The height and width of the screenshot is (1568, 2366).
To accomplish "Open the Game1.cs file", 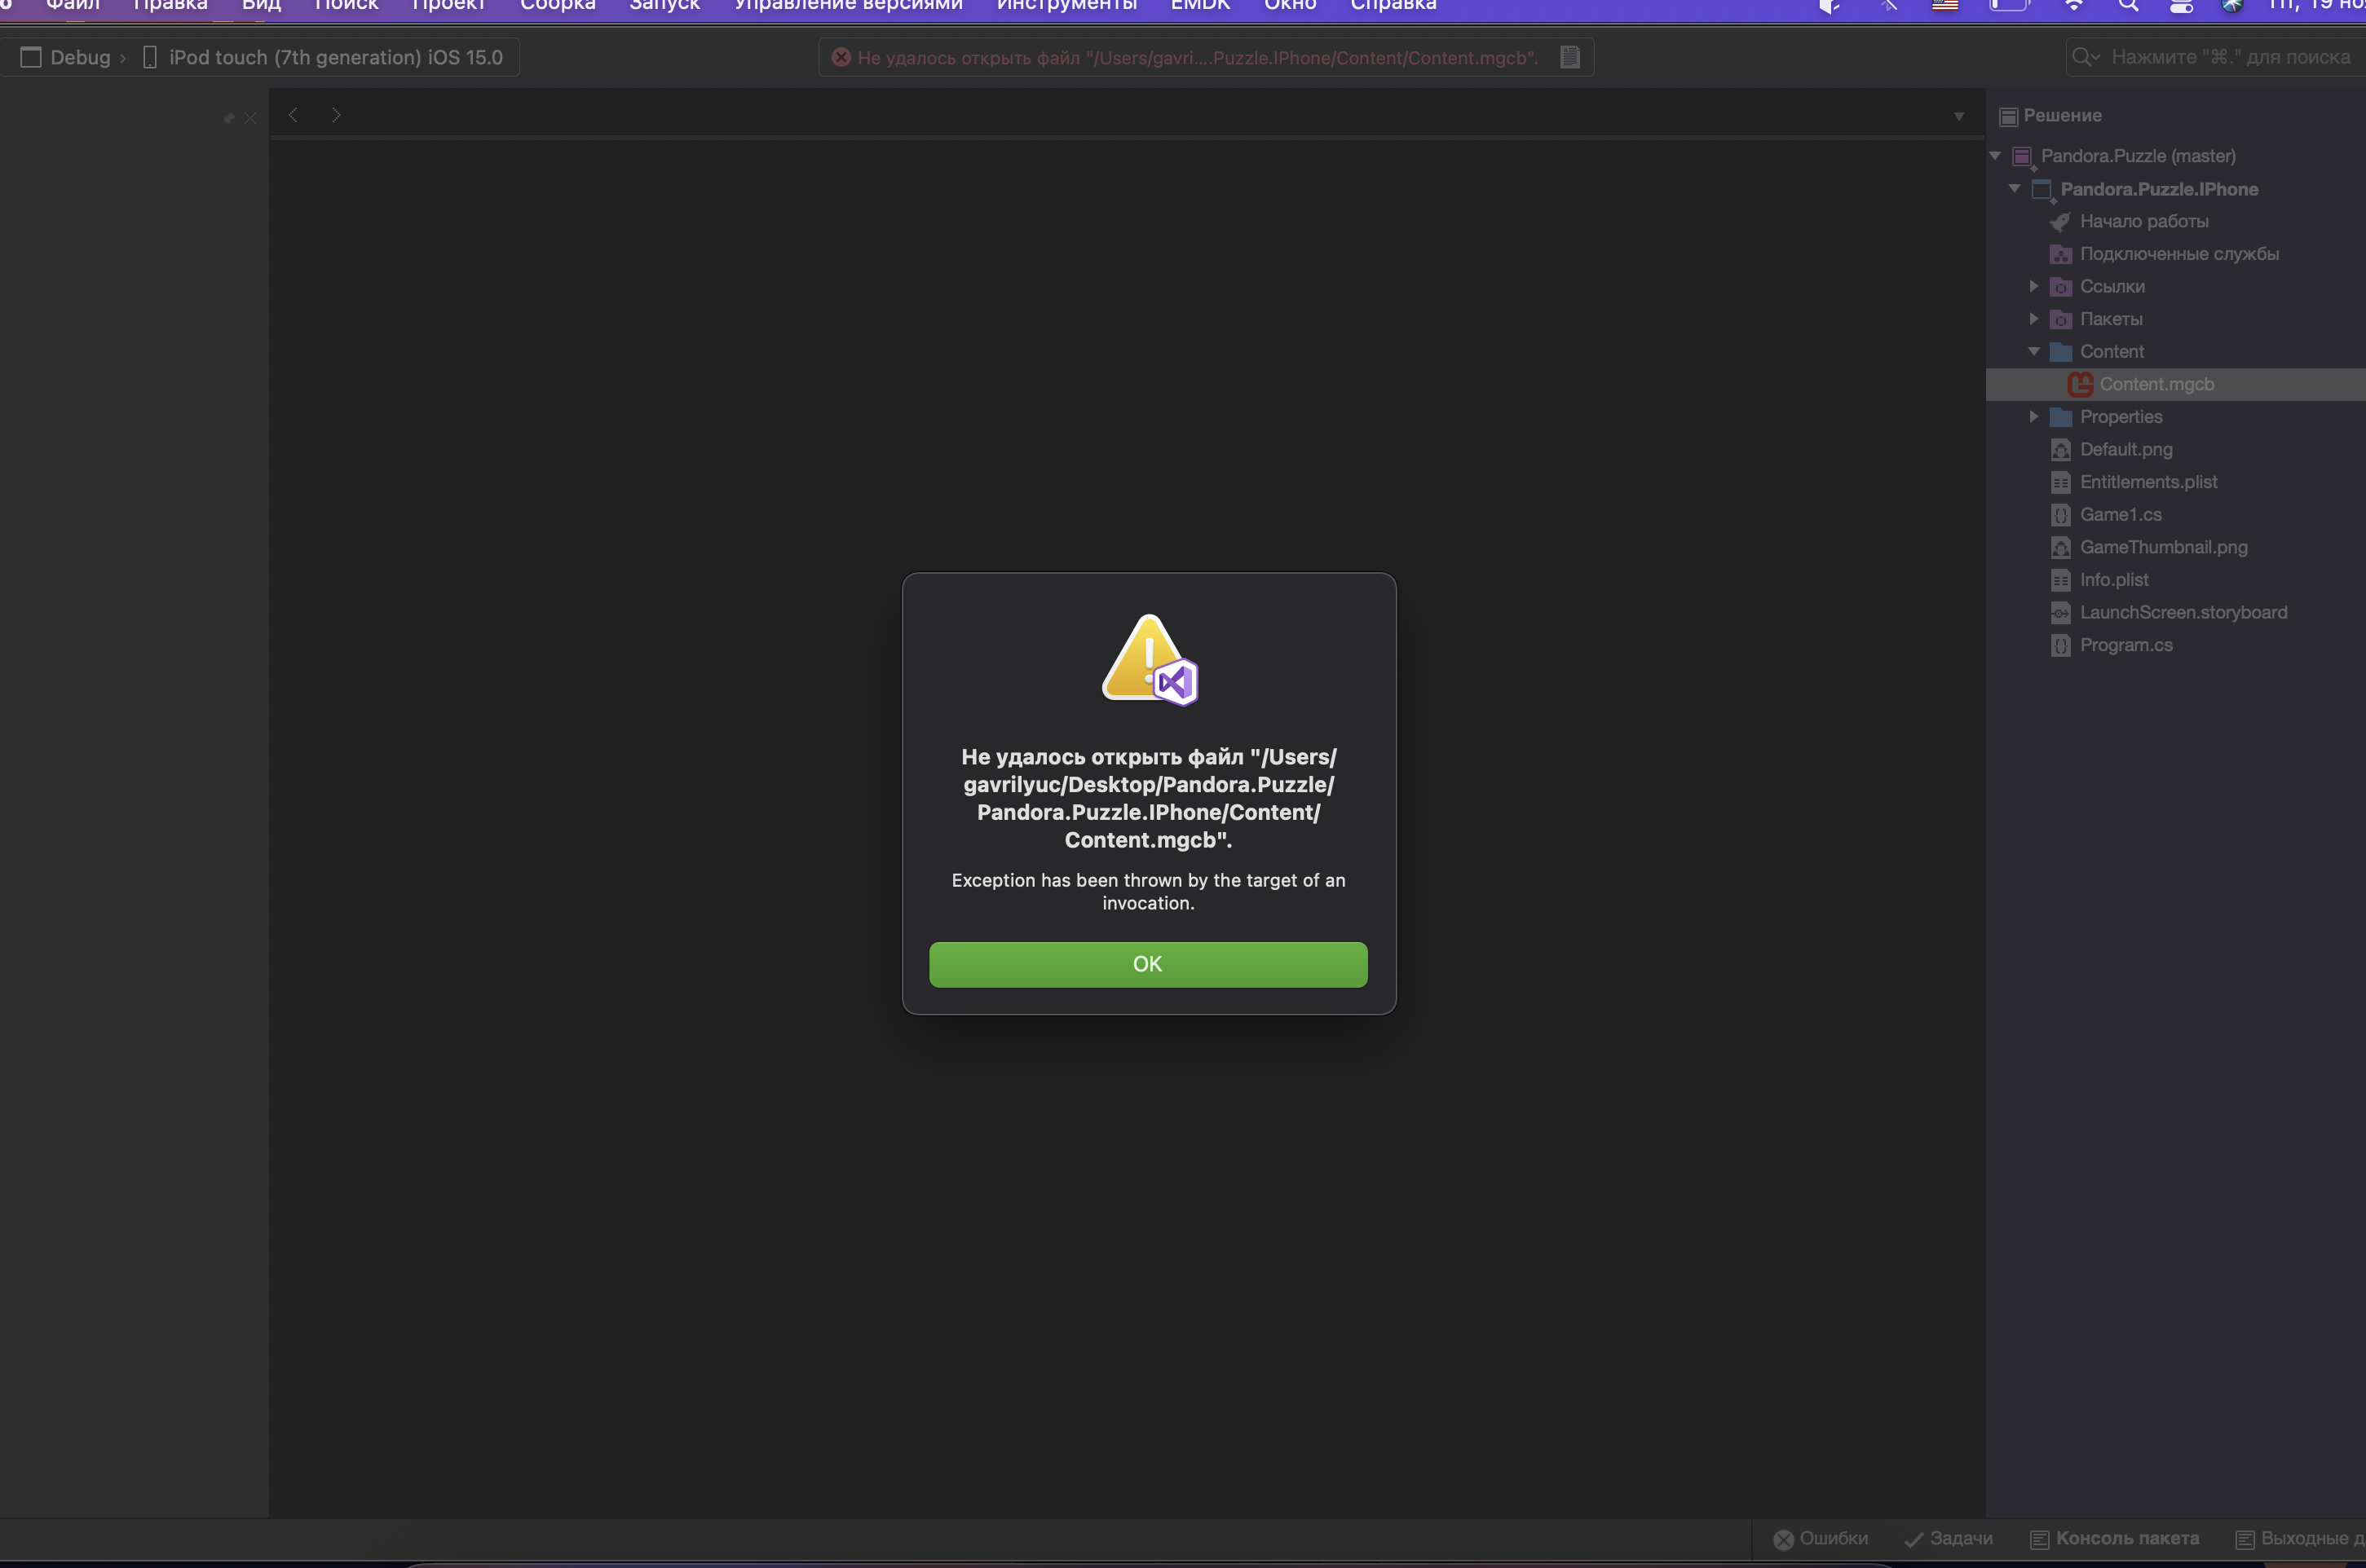I will tap(2120, 514).
